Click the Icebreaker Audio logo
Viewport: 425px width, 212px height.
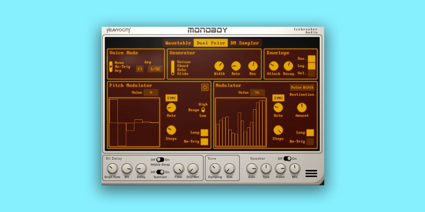point(306,31)
